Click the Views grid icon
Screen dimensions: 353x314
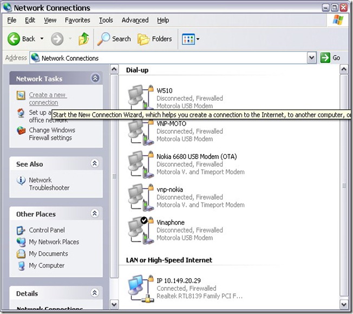[188, 39]
